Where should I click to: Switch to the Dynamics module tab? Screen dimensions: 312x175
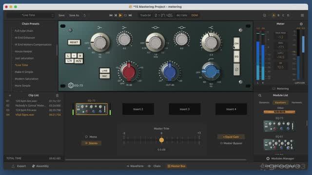point(264,103)
